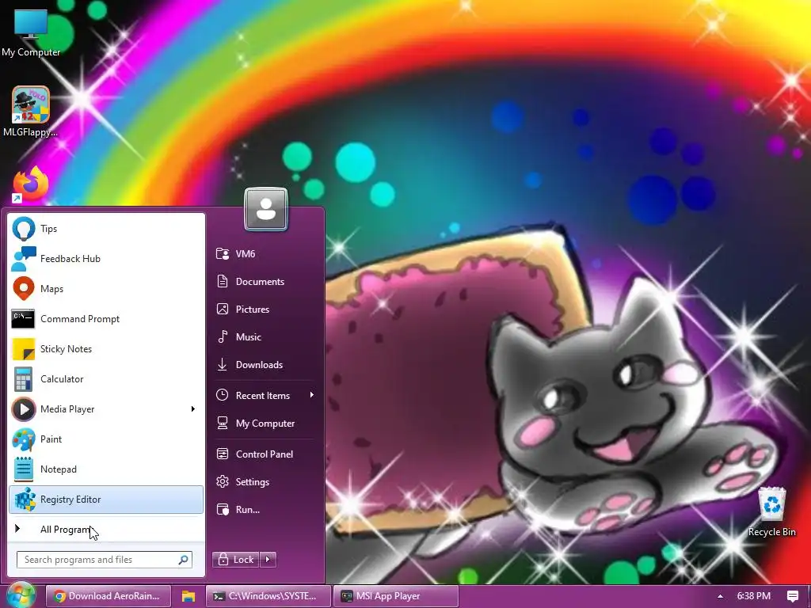Click the Search programs and files box

tap(105, 560)
